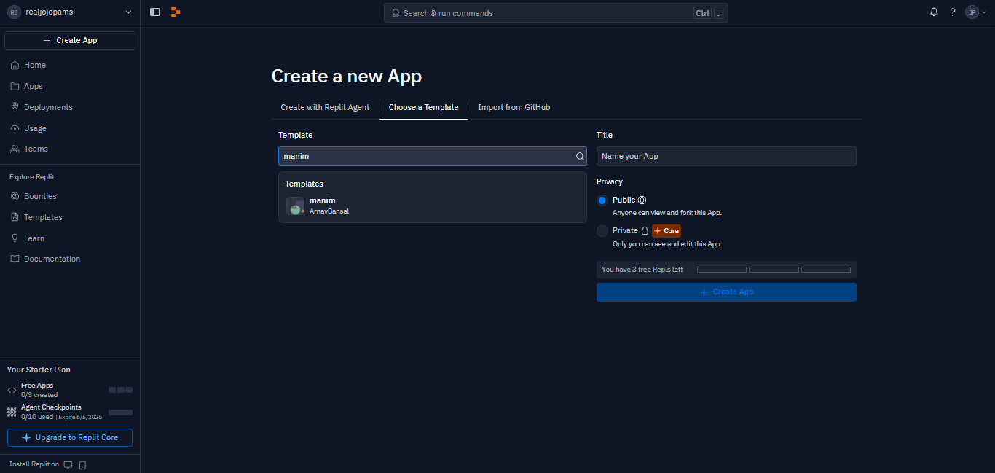The height and width of the screenshot is (473, 995).
Task: Click the blue Create App button
Action: click(x=726, y=292)
